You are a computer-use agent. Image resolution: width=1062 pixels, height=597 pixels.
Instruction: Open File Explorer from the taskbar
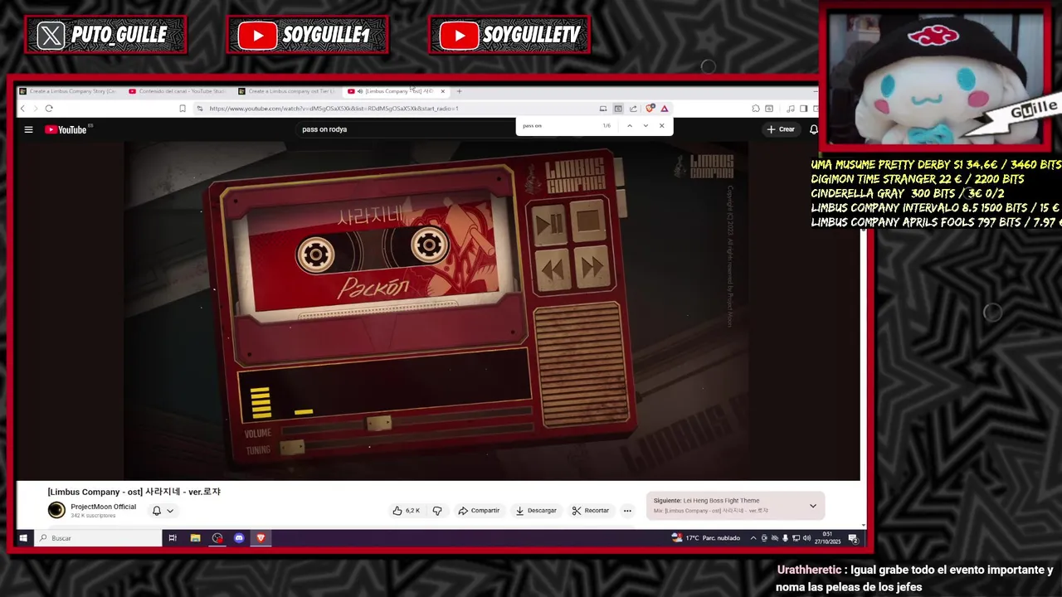point(195,538)
